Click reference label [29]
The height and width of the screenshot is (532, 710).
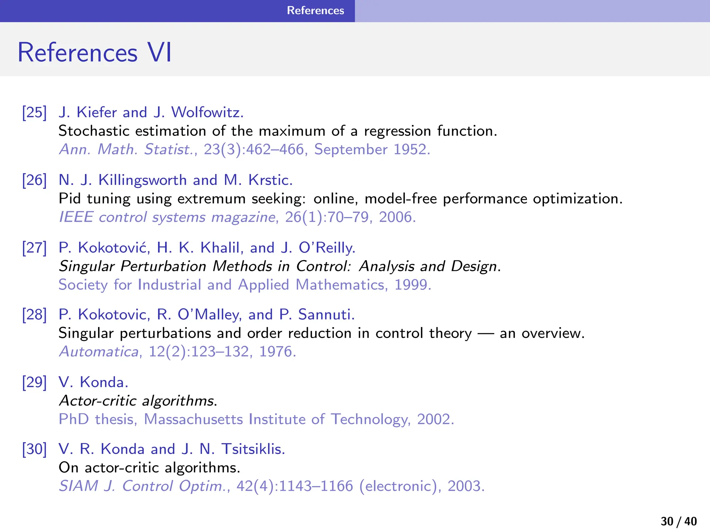point(34,382)
